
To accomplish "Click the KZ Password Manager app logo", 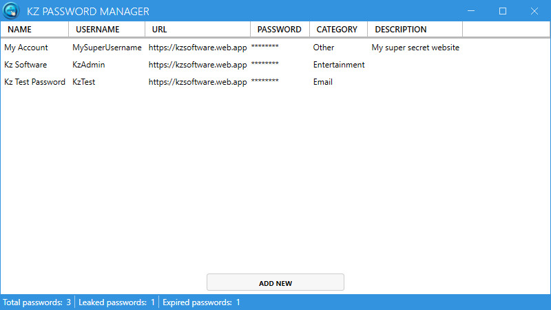I will tap(11, 11).
